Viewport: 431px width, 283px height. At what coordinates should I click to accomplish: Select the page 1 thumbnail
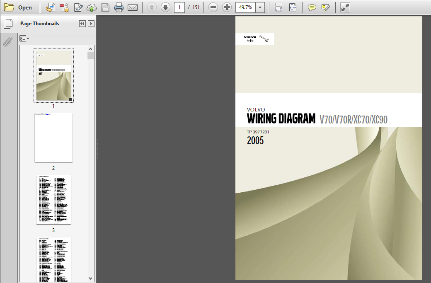point(53,75)
